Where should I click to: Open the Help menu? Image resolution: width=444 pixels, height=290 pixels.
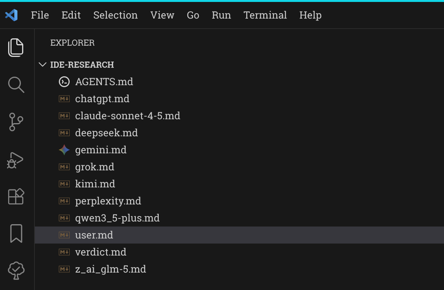coord(310,15)
